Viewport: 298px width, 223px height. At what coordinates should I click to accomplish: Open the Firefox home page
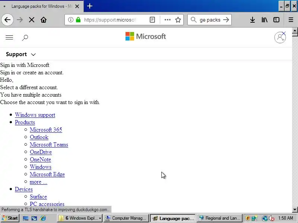coord(44,20)
